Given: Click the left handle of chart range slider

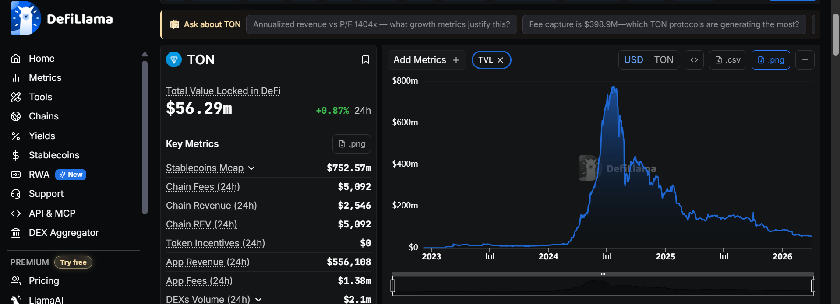Looking at the screenshot, I should point(393,286).
